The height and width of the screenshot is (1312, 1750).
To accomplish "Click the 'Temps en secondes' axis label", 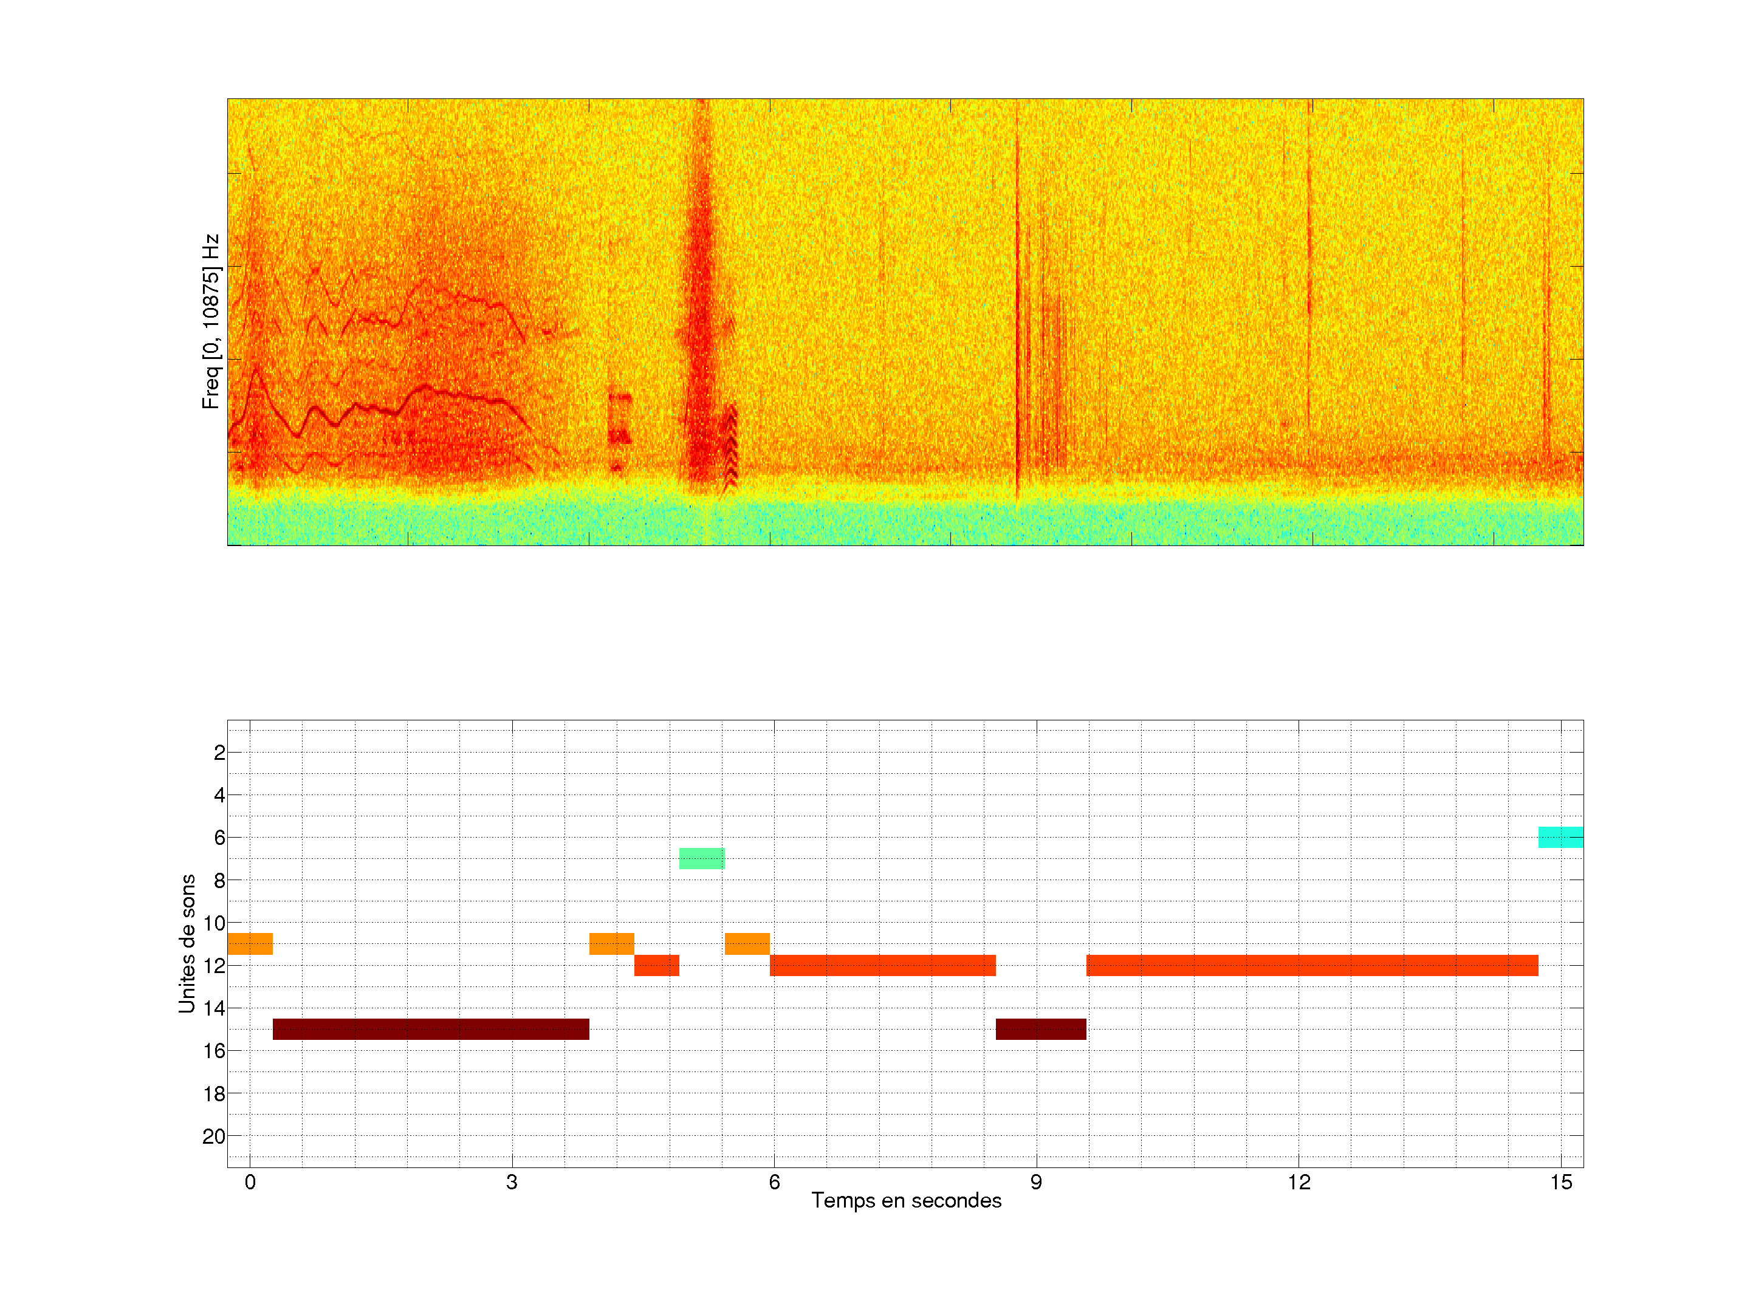I will 906,1200.
